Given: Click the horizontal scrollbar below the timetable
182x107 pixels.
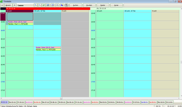Looking at the screenshot, I should [x=61, y=98].
